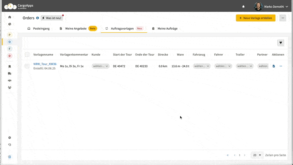Expand the sidebar menu toggle icon
The height and width of the screenshot is (165, 293).
click(10, 157)
